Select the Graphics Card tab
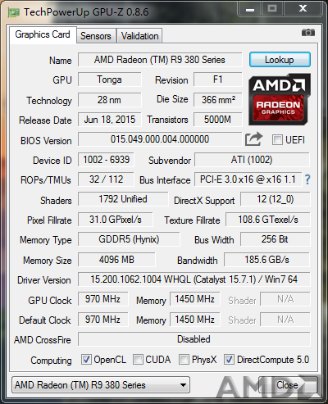The height and width of the screenshot is (404, 328). [43, 34]
